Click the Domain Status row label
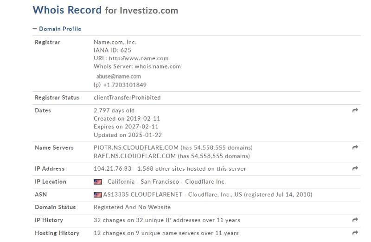Image resolution: width=371 pixels, height=242 pixels. tap(55, 207)
